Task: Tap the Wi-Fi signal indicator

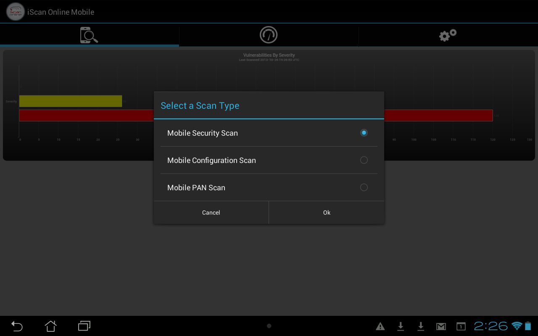Action: [517, 326]
